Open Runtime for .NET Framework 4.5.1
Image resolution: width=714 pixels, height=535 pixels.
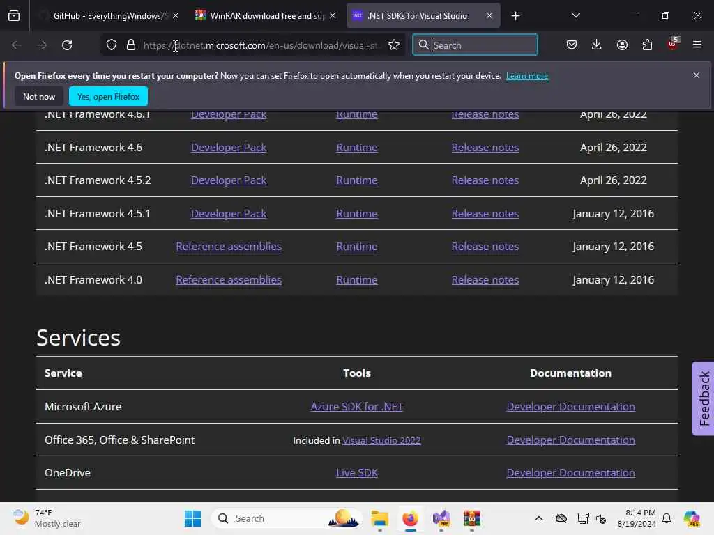coord(357,213)
